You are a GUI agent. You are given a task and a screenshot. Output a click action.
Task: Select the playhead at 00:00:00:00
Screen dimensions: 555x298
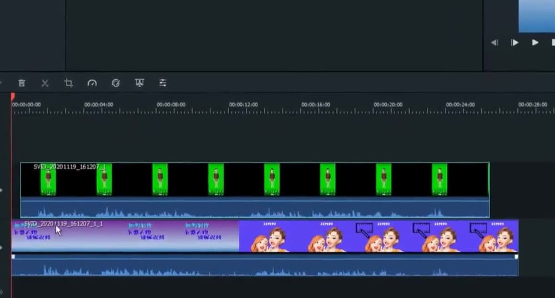point(13,97)
